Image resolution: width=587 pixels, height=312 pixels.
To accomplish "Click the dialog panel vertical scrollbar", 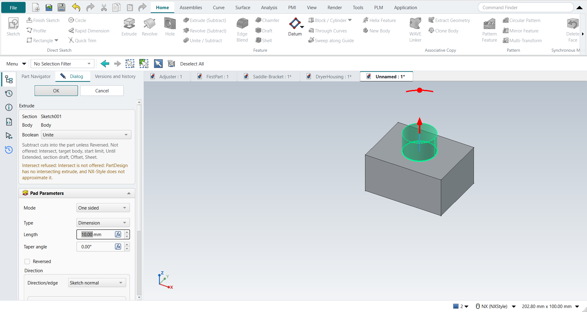I will tap(139, 168).
